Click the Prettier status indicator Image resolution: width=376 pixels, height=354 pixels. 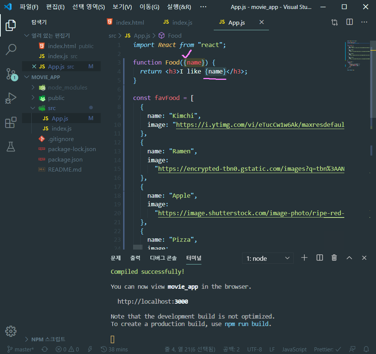(328, 350)
